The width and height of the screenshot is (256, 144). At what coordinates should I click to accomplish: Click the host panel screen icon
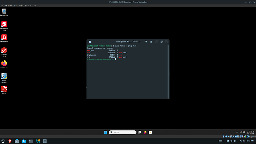(227, 141)
